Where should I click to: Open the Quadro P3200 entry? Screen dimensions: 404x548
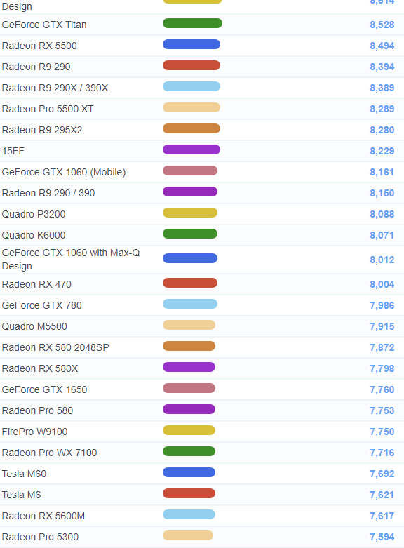[x=34, y=214]
